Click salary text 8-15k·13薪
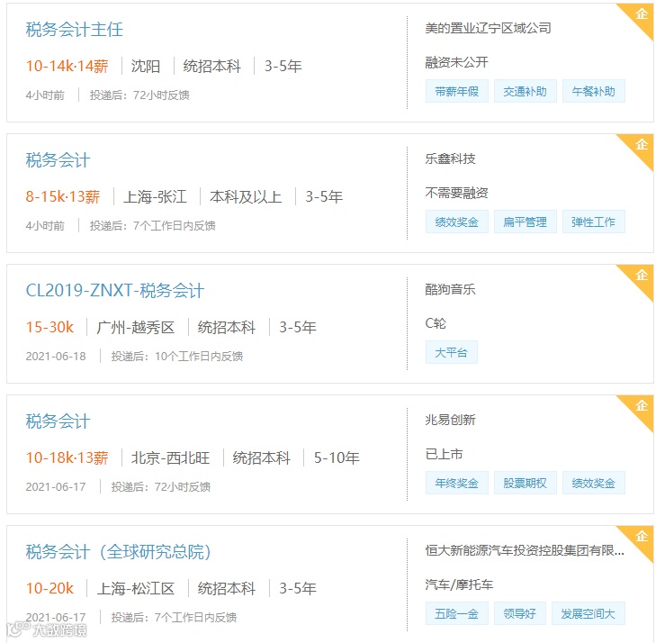 63,196
